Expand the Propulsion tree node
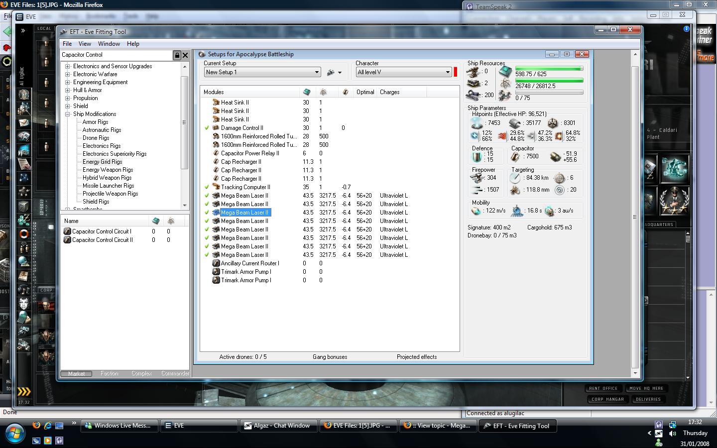The width and height of the screenshot is (717, 448). (68, 98)
